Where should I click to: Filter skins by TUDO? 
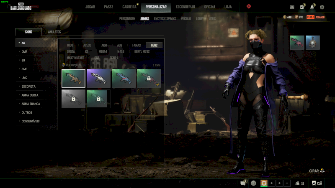[x=70, y=45]
